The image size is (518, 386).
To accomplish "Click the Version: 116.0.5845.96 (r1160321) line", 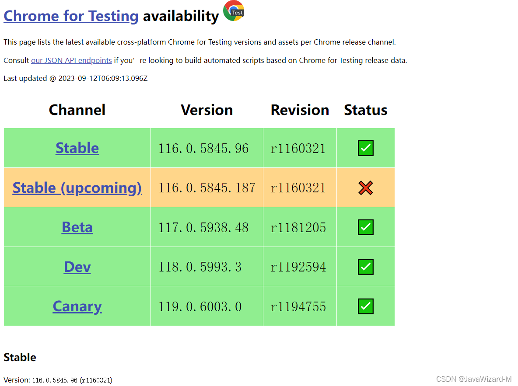I will point(58,380).
